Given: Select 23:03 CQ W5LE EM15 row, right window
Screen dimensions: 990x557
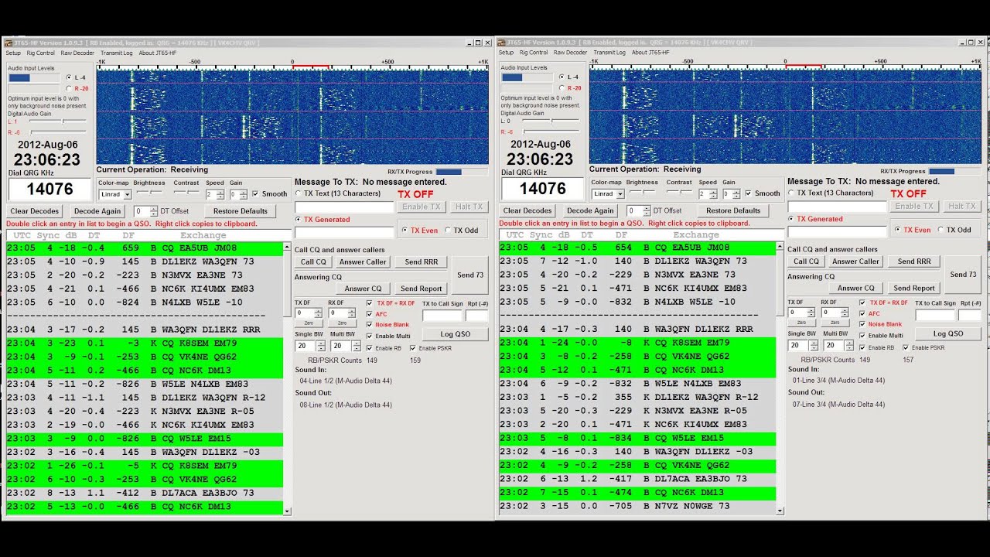Looking at the screenshot, I should pyautogui.click(x=637, y=439).
